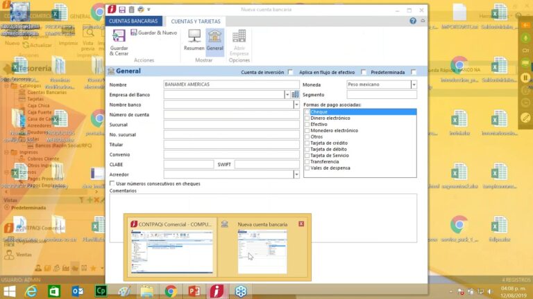Open Adobe Captivate from taskbar
This screenshot has width=533, height=299.
tap(101, 291)
